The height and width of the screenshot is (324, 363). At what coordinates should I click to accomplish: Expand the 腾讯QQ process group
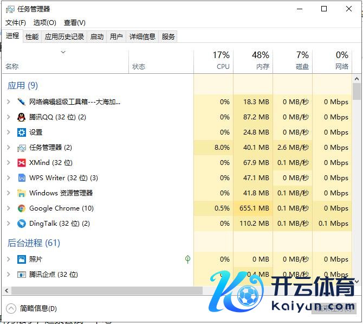pyautogui.click(x=9, y=117)
